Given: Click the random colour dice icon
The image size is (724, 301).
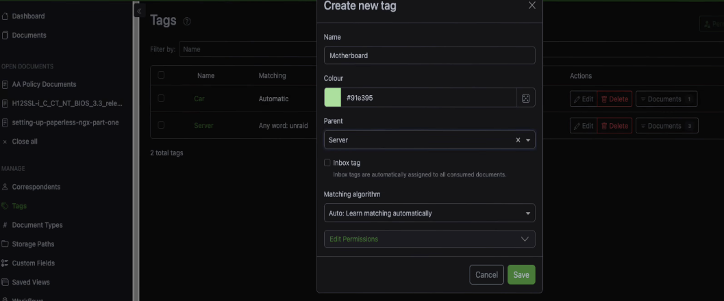Looking at the screenshot, I should (525, 98).
